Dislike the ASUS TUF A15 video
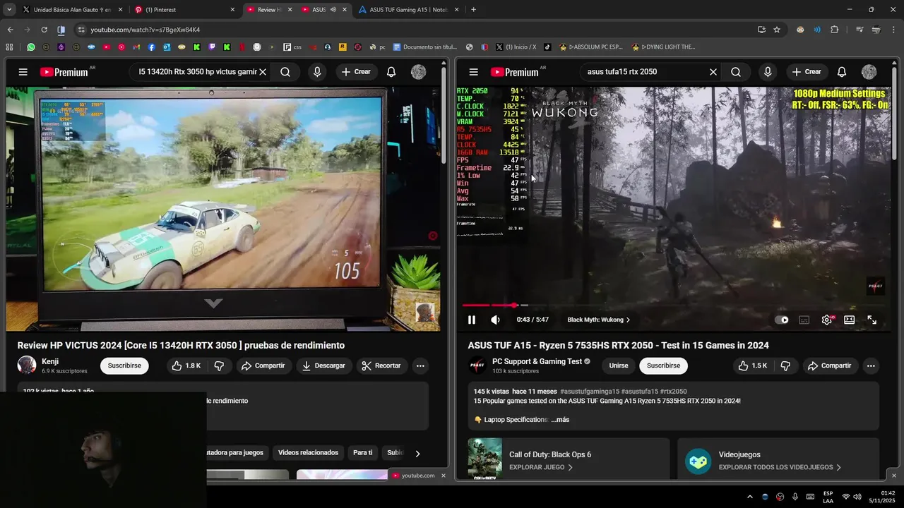 click(785, 365)
